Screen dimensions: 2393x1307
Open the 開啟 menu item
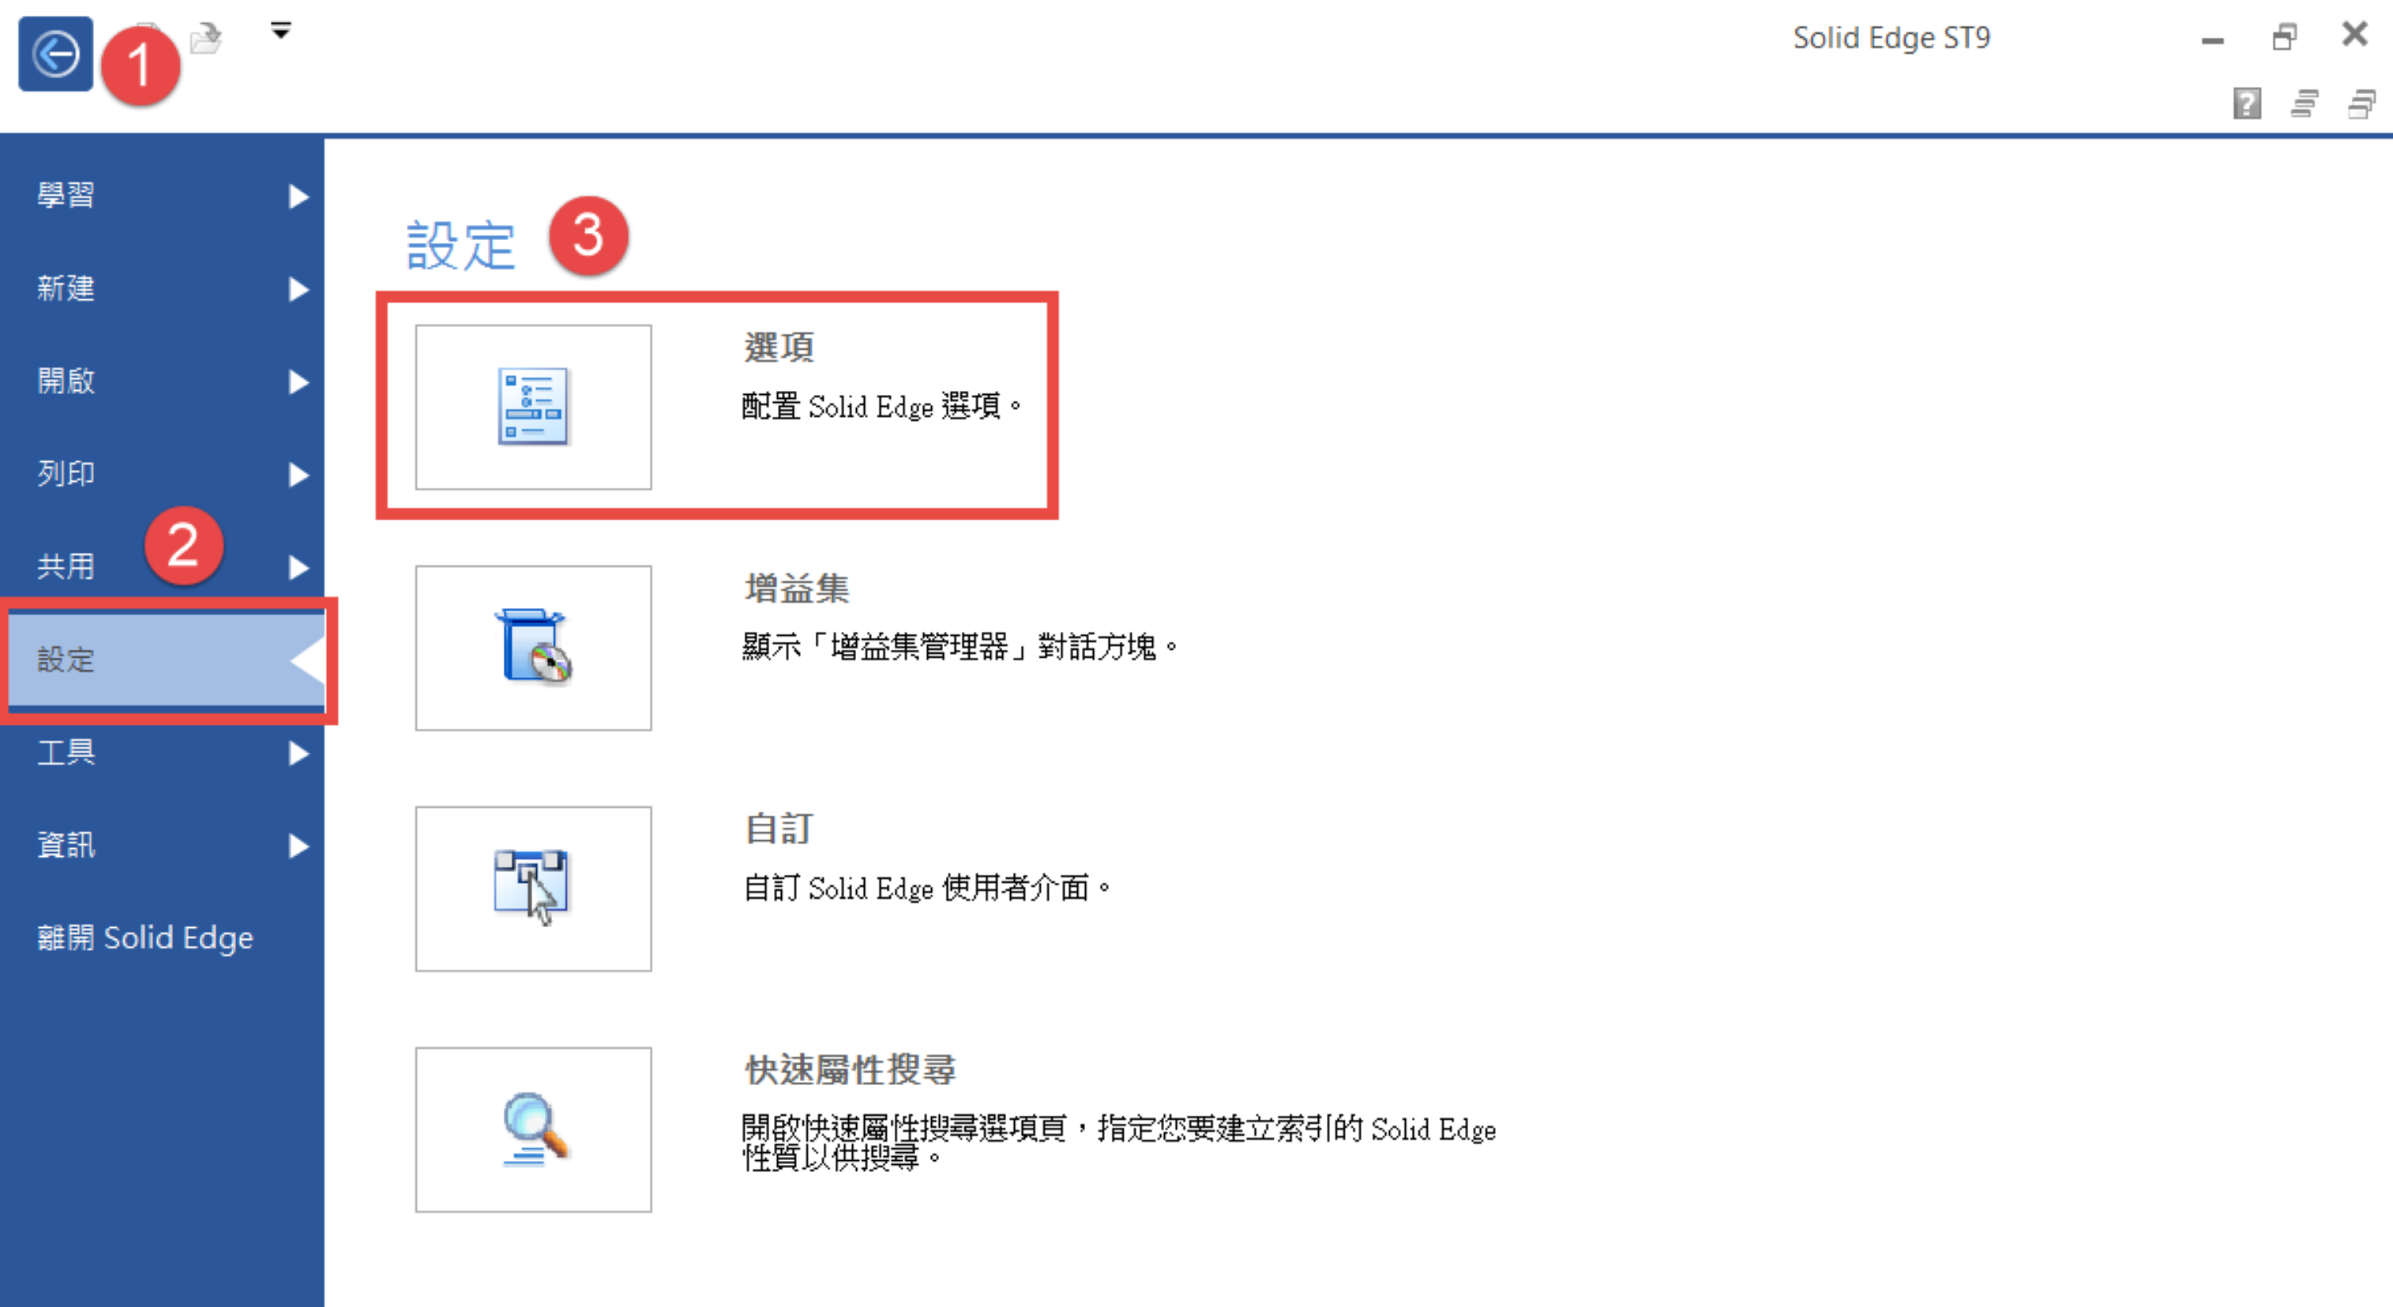162,381
